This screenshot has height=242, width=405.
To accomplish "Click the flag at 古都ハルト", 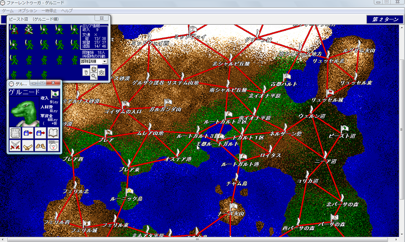I will 286,77.
